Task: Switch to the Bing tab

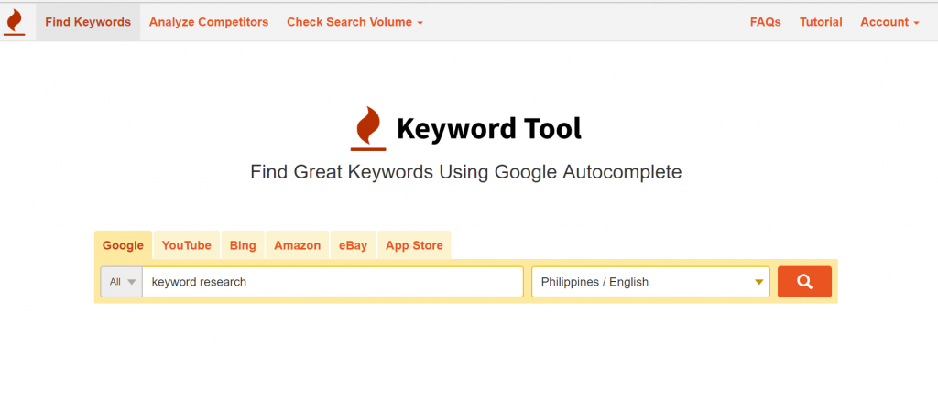Action: (243, 245)
